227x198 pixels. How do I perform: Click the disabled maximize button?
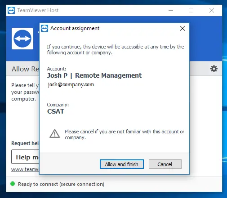191,10
